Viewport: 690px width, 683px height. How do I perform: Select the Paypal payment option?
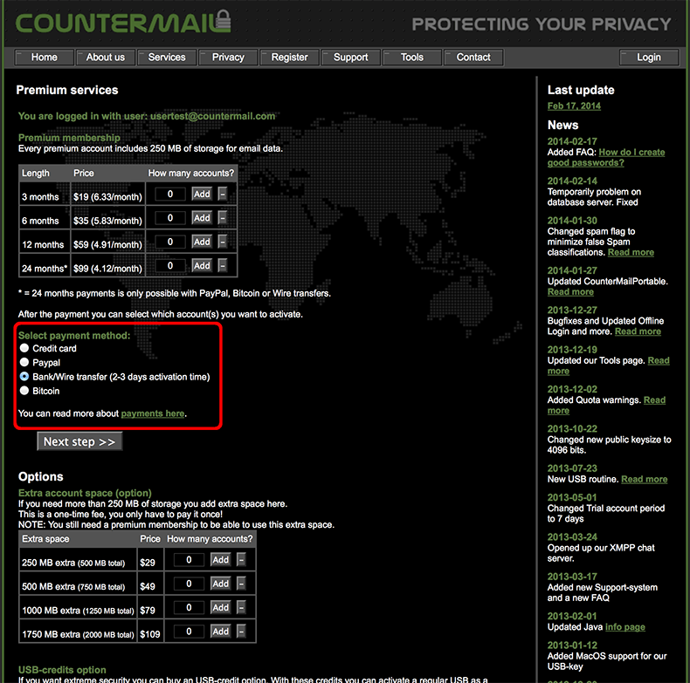(24, 362)
